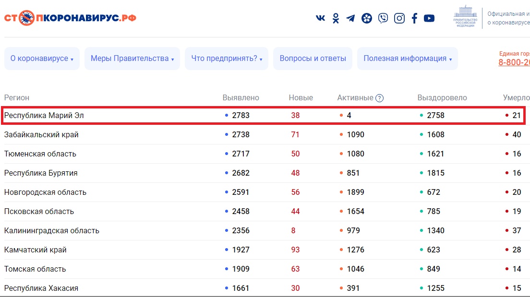Open the VK social network icon

[320, 18]
